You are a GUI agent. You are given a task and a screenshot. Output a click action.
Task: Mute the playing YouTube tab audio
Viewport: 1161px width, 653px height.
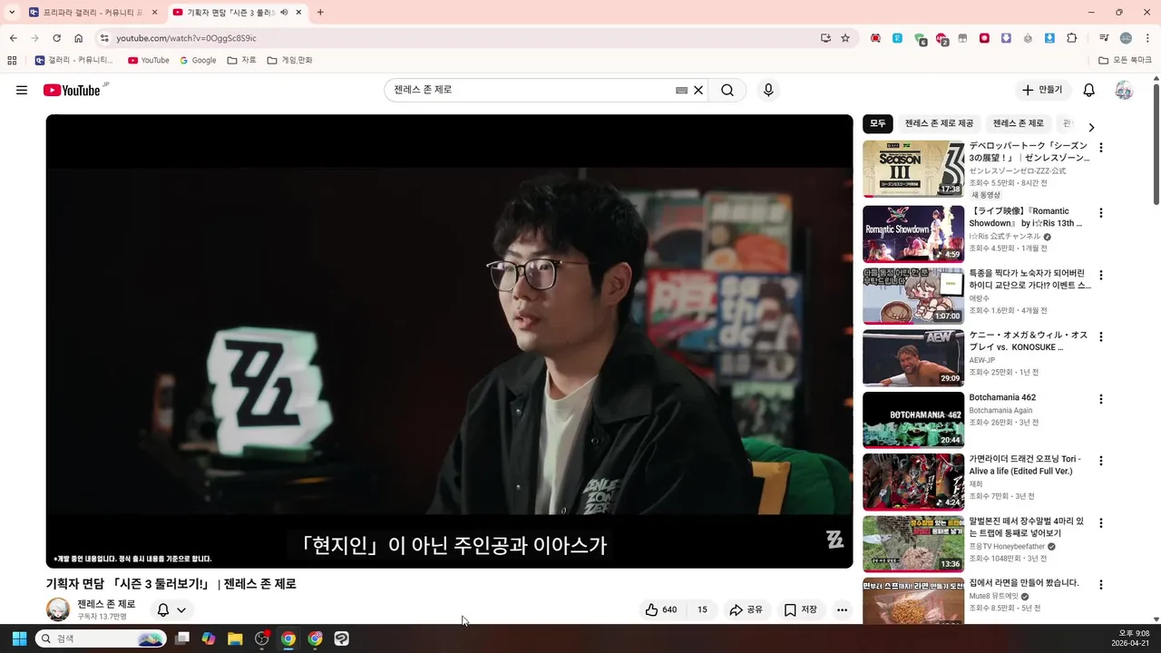(x=284, y=13)
